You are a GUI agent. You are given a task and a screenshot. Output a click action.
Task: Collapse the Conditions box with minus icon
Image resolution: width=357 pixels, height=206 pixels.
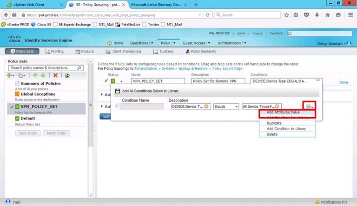click(318, 80)
